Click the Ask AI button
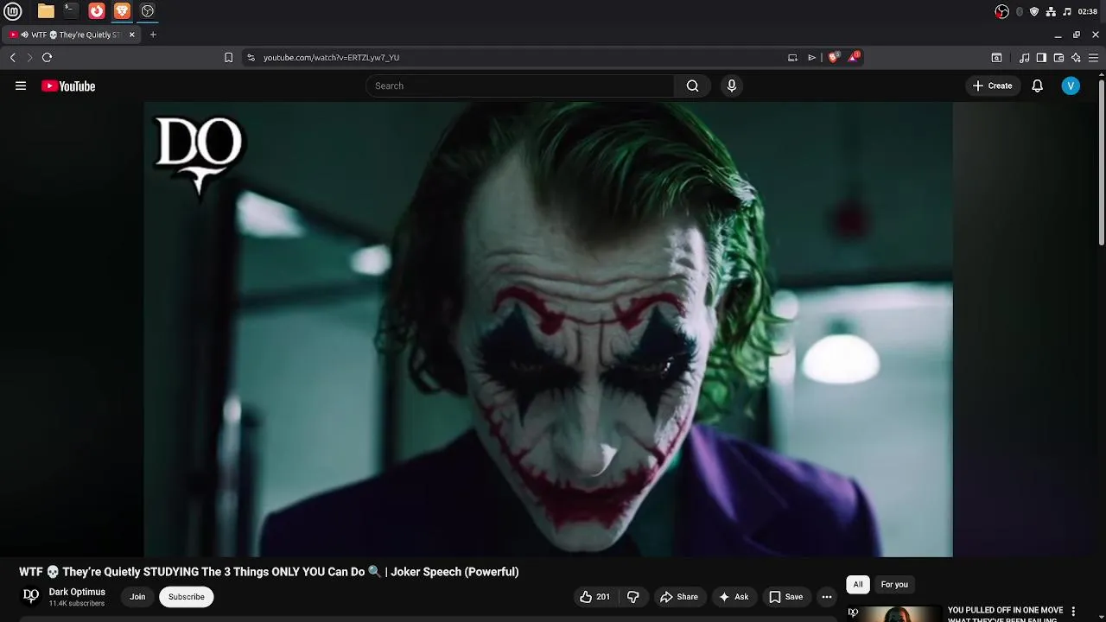Screen dimensions: 1106x622 click(733, 597)
